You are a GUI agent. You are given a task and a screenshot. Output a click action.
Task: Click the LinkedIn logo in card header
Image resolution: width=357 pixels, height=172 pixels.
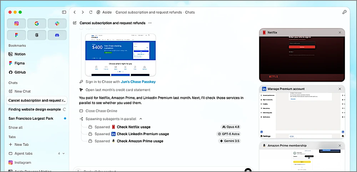264,89
